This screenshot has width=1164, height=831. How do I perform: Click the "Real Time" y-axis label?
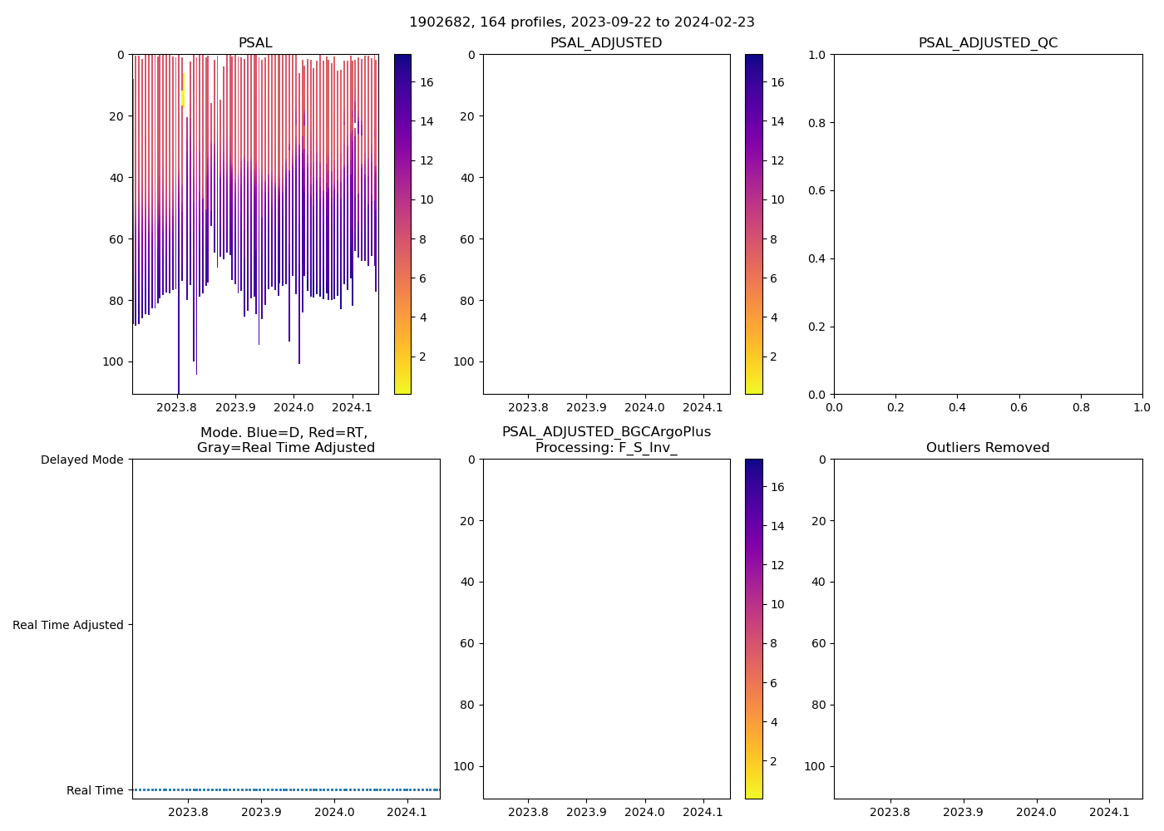[95, 790]
